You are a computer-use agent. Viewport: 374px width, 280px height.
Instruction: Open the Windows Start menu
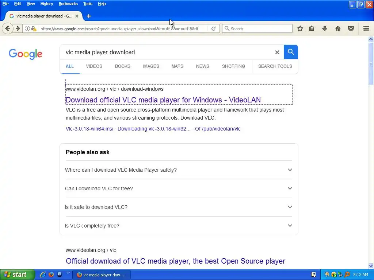[18, 275]
